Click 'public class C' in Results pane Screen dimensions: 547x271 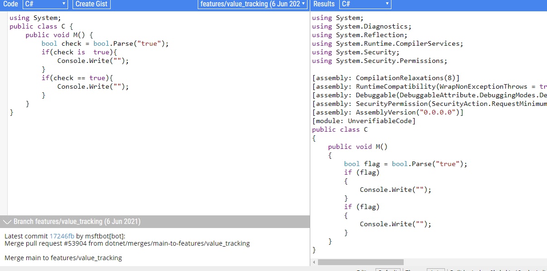click(x=340, y=129)
